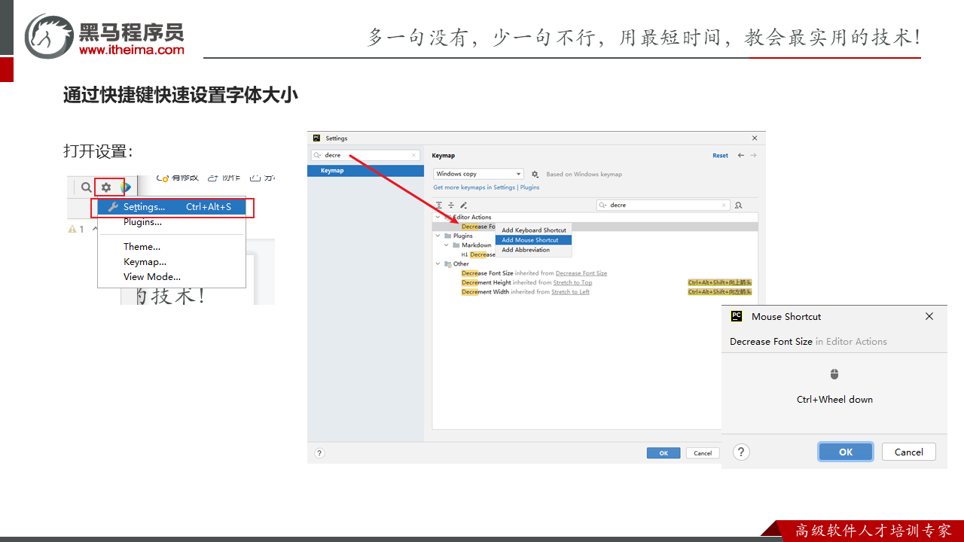Click the Expand All icon in Keymap toolbar
964x542 pixels.
439,205
